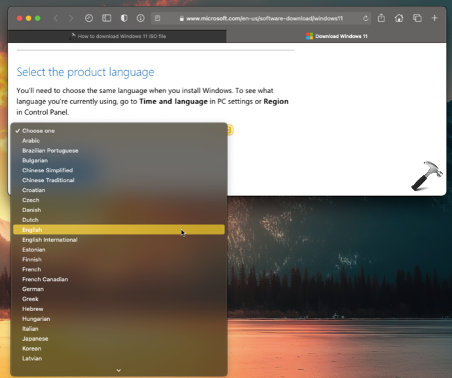Open Reader view icon in address bar
This screenshot has height=378, width=452.
(157, 18)
